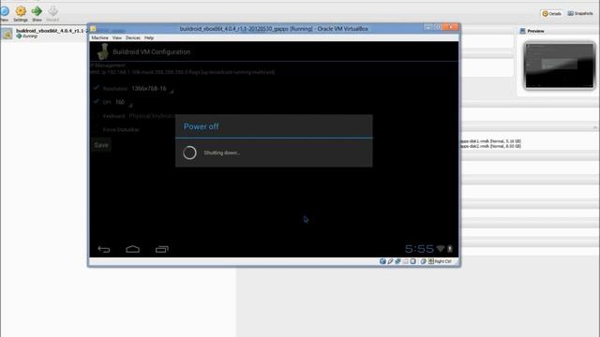This screenshot has width=600, height=337.
Task: Click the Buildroid VM Configuration app icon
Action: pos(102,51)
